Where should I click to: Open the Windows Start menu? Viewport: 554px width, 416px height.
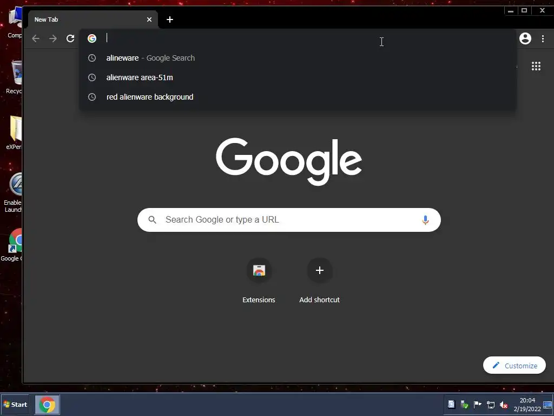pos(15,404)
